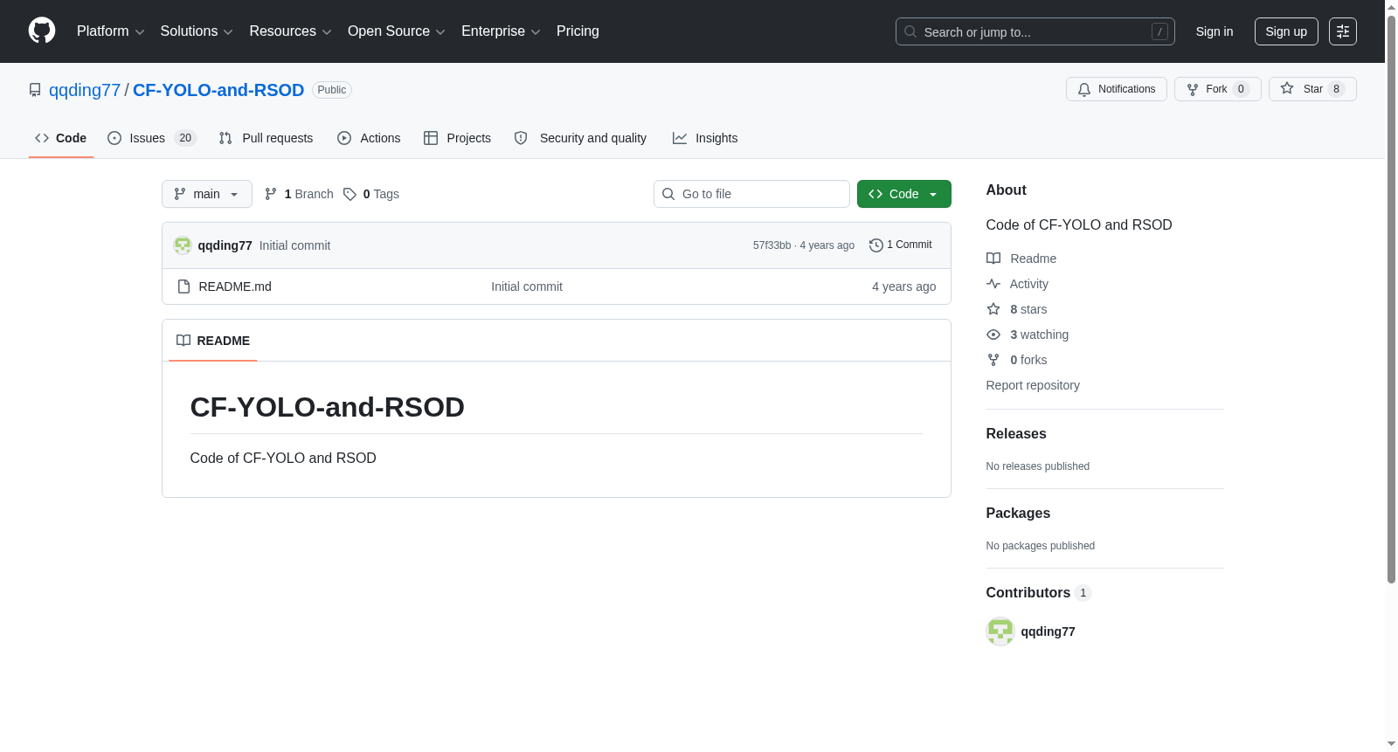Click the history clock icon by 1 Commit

tap(876, 245)
